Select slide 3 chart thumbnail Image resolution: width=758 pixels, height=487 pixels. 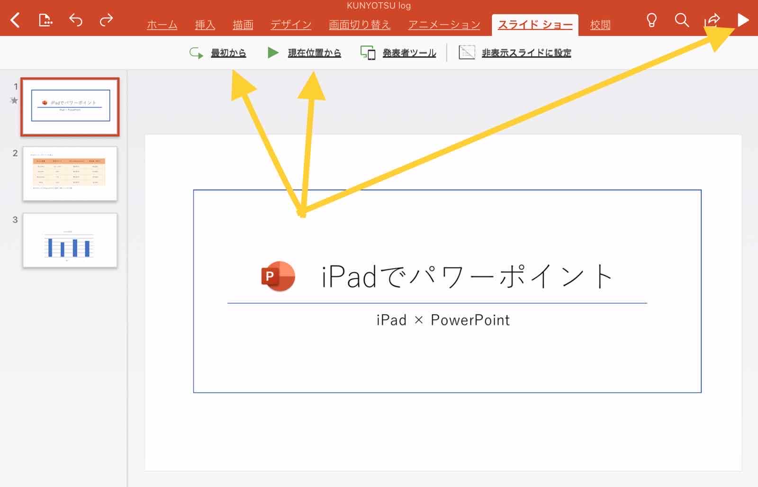pyautogui.click(x=70, y=240)
